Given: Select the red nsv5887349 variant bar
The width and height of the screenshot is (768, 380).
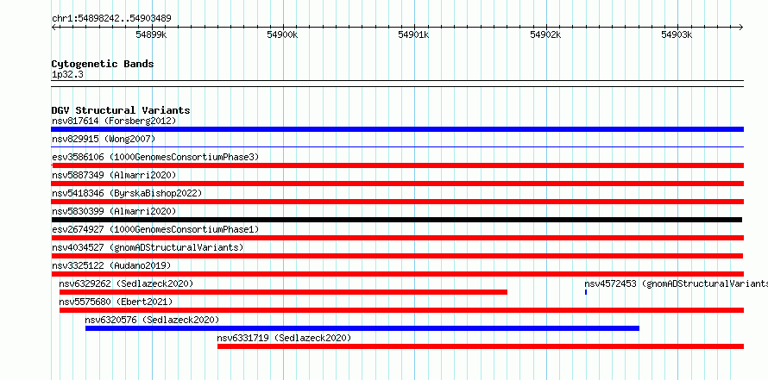Looking at the screenshot, I should coord(397,184).
